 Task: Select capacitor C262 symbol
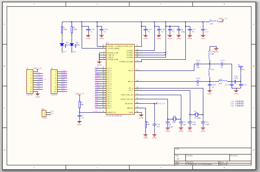click(210, 85)
